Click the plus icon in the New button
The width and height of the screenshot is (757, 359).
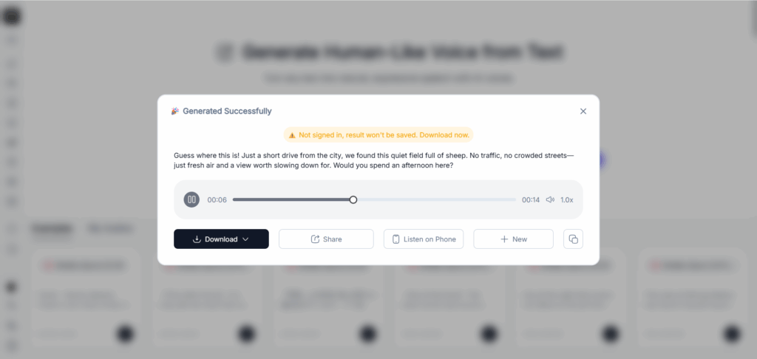504,239
